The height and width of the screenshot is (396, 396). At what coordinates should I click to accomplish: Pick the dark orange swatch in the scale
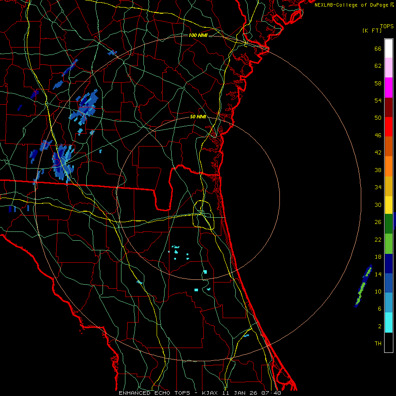pos(389,147)
